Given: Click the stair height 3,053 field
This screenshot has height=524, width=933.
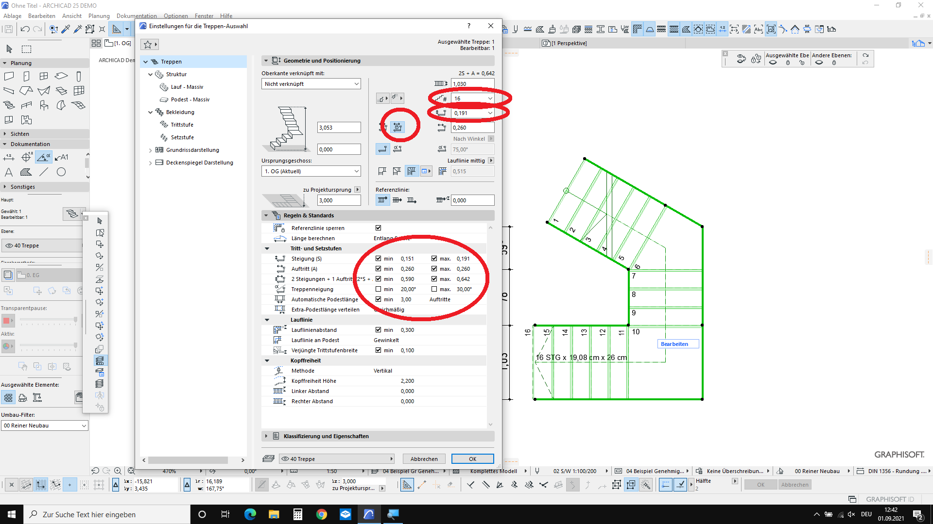Looking at the screenshot, I should point(339,128).
